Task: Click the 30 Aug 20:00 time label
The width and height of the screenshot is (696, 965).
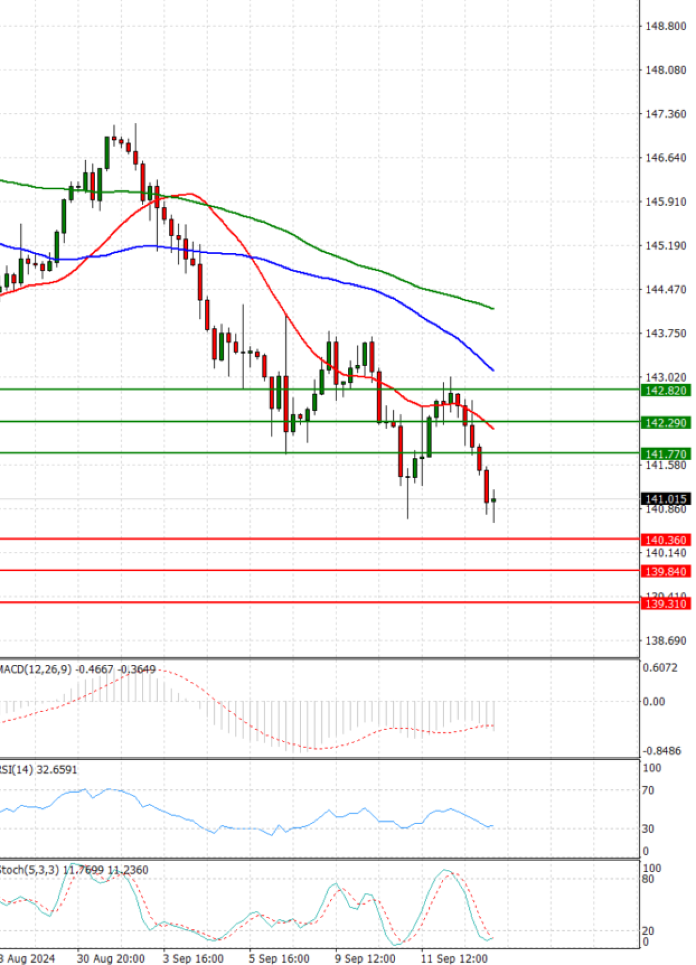Action: click(x=111, y=959)
